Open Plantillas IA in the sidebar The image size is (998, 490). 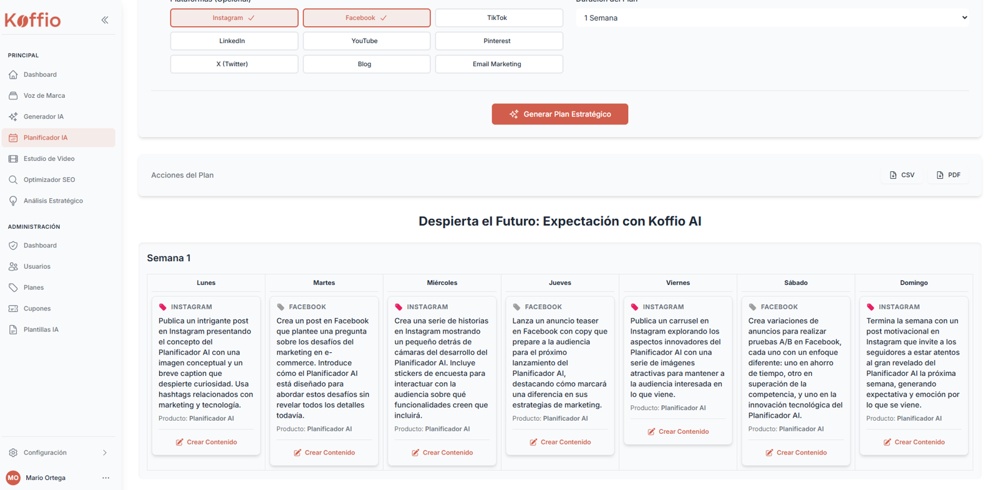(x=59, y=330)
